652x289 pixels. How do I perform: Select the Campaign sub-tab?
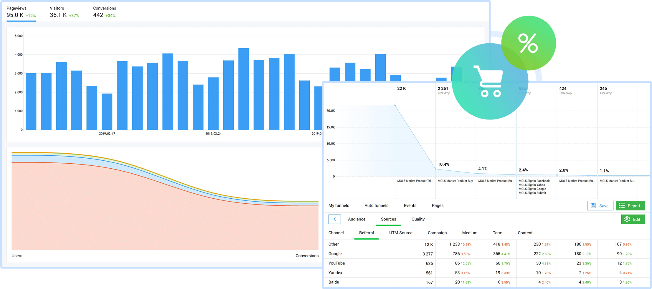[x=437, y=233]
